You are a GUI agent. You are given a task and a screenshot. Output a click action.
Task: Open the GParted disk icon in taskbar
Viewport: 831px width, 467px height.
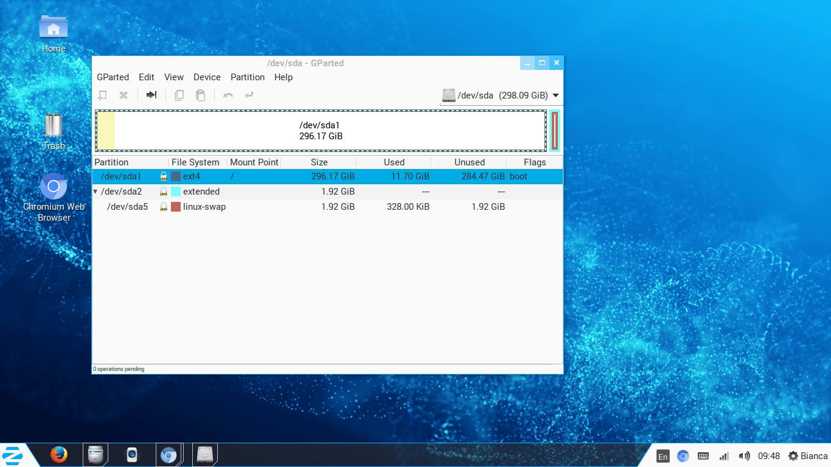click(206, 455)
